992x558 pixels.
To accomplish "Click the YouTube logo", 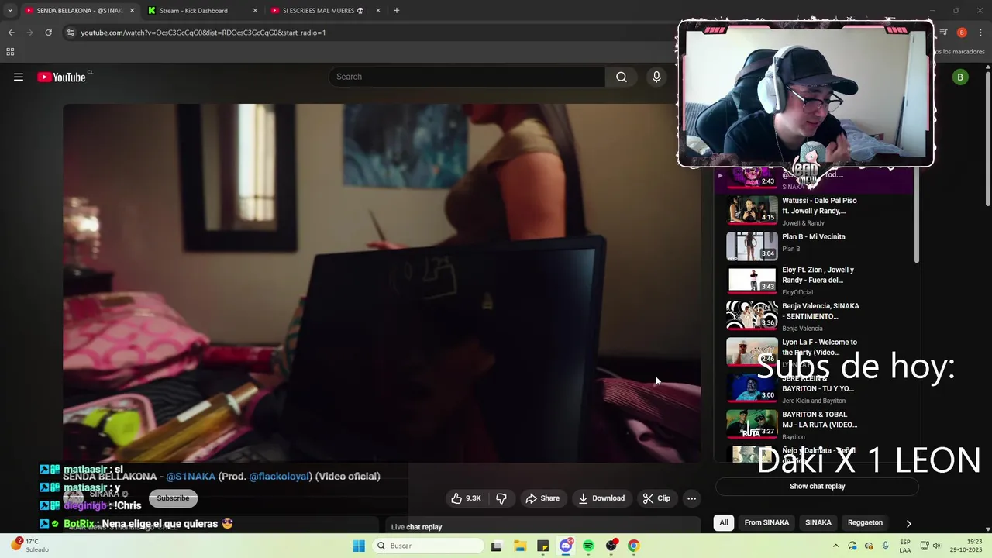I will [x=62, y=77].
